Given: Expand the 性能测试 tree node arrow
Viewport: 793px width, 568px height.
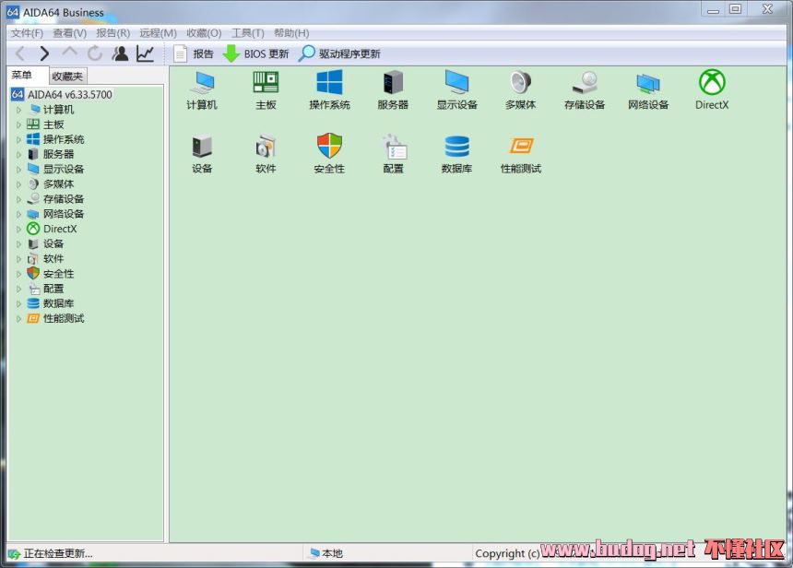Looking at the screenshot, I should 18,319.
